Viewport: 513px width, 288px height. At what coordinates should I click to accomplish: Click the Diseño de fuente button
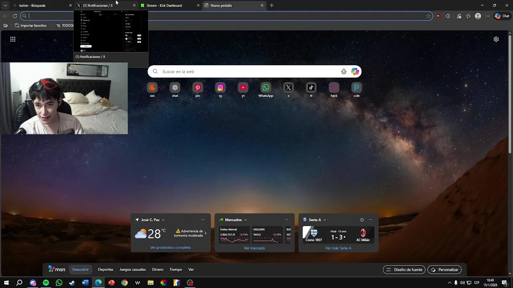[404, 270]
